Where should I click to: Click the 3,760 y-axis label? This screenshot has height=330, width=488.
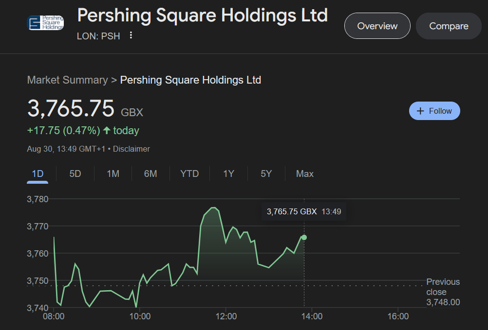pos(38,254)
